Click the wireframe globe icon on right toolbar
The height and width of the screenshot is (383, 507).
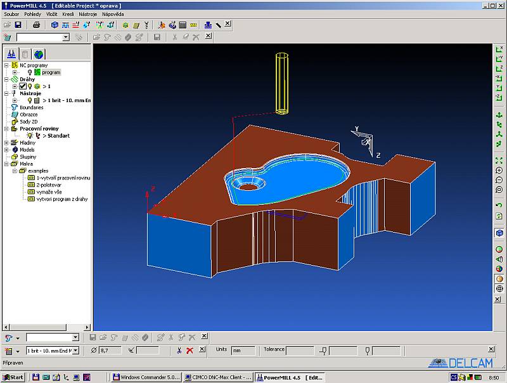499,289
